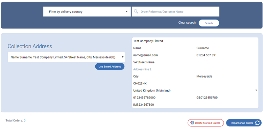Click the trash can icon on Delete Marked Orders

(192, 123)
